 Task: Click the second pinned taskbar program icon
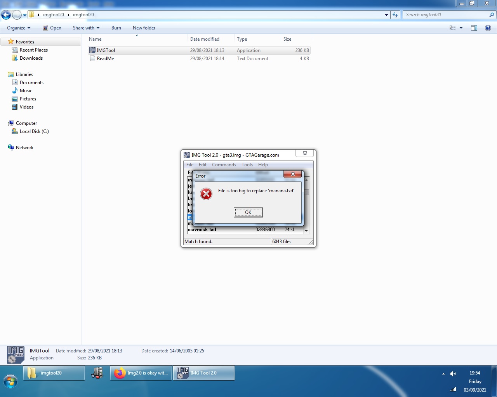97,373
